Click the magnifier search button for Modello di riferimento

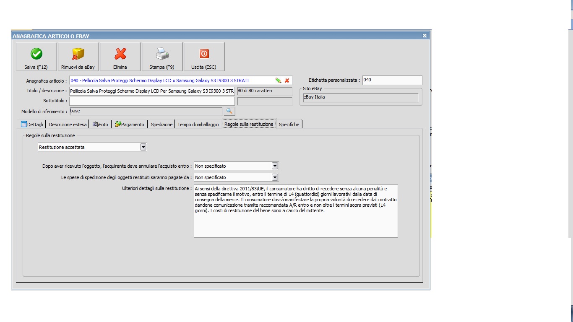tap(229, 111)
